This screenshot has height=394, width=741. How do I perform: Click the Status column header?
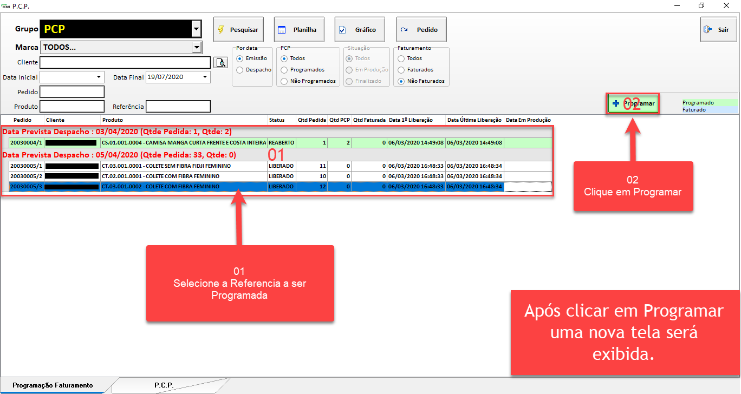click(x=281, y=120)
